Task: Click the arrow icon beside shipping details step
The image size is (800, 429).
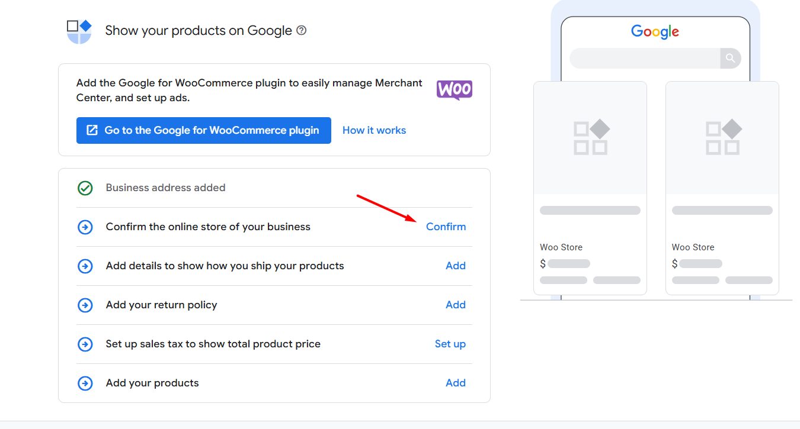Action: tap(85, 266)
